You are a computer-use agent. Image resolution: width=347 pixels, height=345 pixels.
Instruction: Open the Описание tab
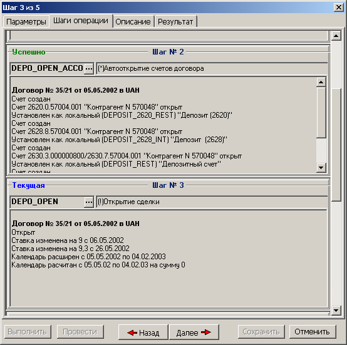tap(133, 22)
